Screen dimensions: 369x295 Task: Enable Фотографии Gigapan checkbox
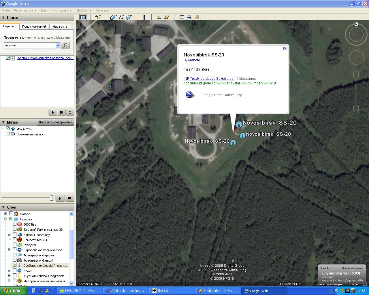(14, 255)
